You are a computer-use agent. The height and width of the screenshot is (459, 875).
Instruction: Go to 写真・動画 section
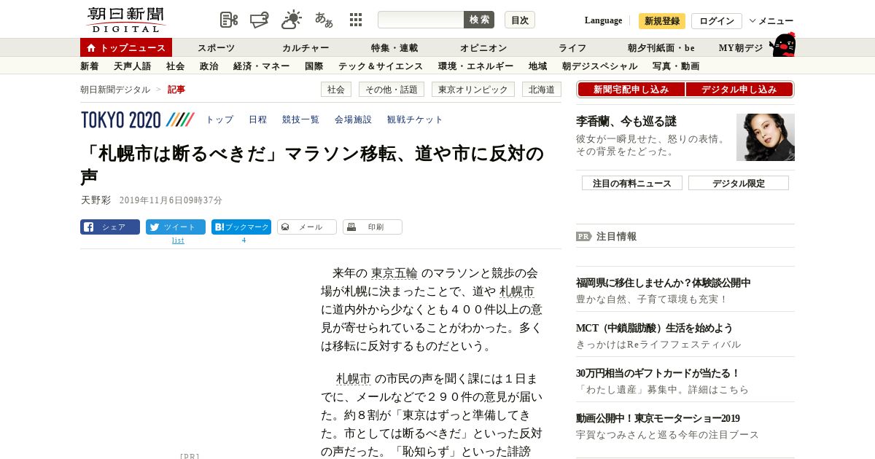click(676, 66)
